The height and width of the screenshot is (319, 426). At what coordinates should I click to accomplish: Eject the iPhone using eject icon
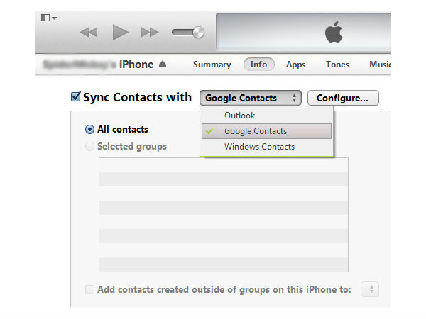tap(162, 65)
